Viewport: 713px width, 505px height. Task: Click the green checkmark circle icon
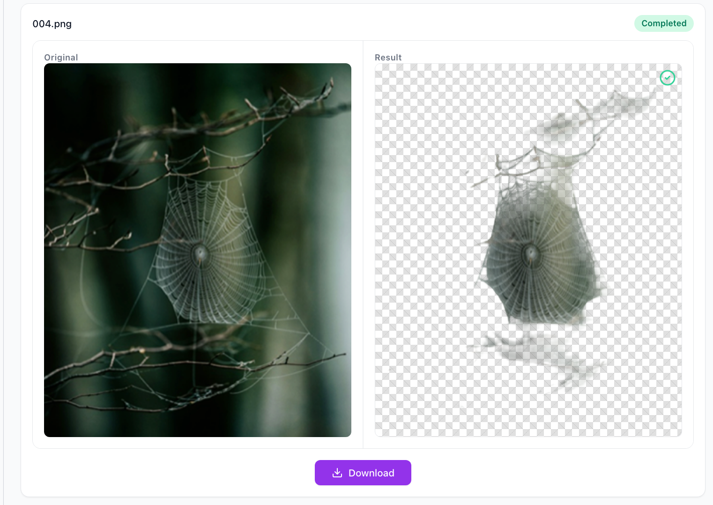pyautogui.click(x=667, y=78)
